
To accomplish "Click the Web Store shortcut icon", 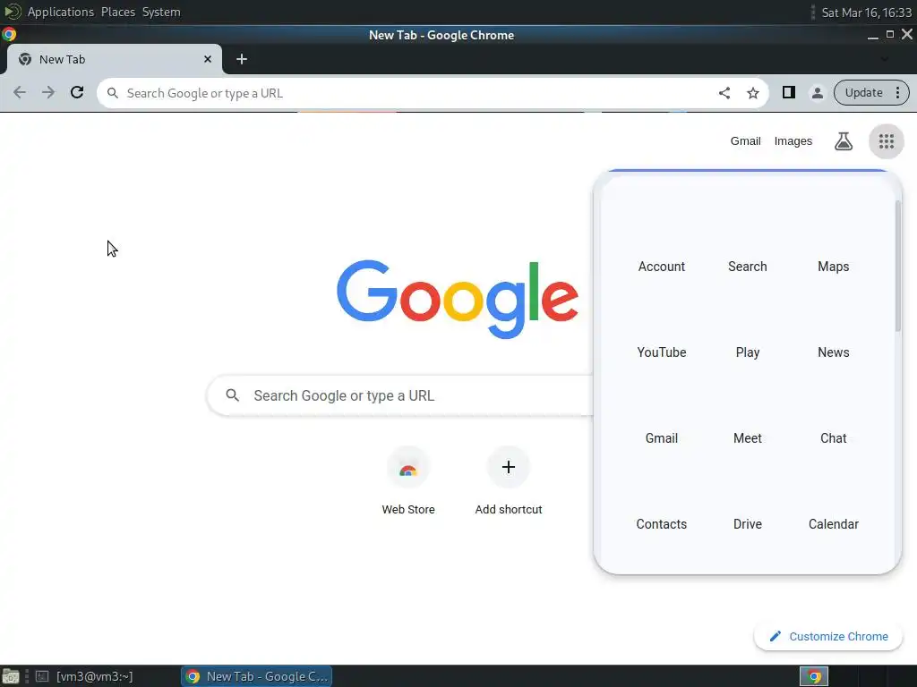I will click(x=407, y=467).
